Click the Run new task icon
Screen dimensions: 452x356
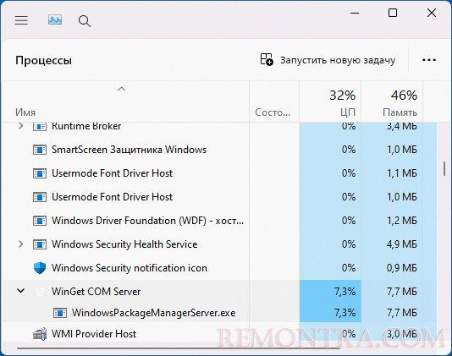pos(267,60)
